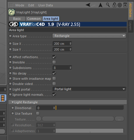Disable the No decay checkbox
The image size is (134, 140).
pos(54,73)
